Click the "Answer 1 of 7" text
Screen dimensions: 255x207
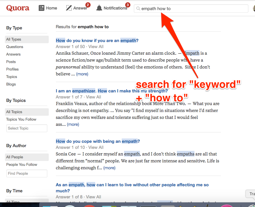[69, 97]
